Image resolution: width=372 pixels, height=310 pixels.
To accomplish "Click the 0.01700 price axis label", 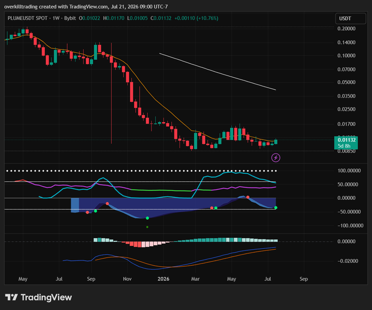I will 346,124.
